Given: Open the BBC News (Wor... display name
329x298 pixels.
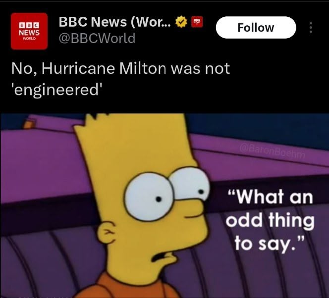Looking at the screenshot, I should tap(115, 22).
